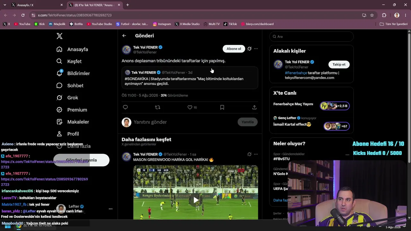Follow Tek Yol FENER with Takip et
Viewport: 411px width, 231px height.
(339, 64)
